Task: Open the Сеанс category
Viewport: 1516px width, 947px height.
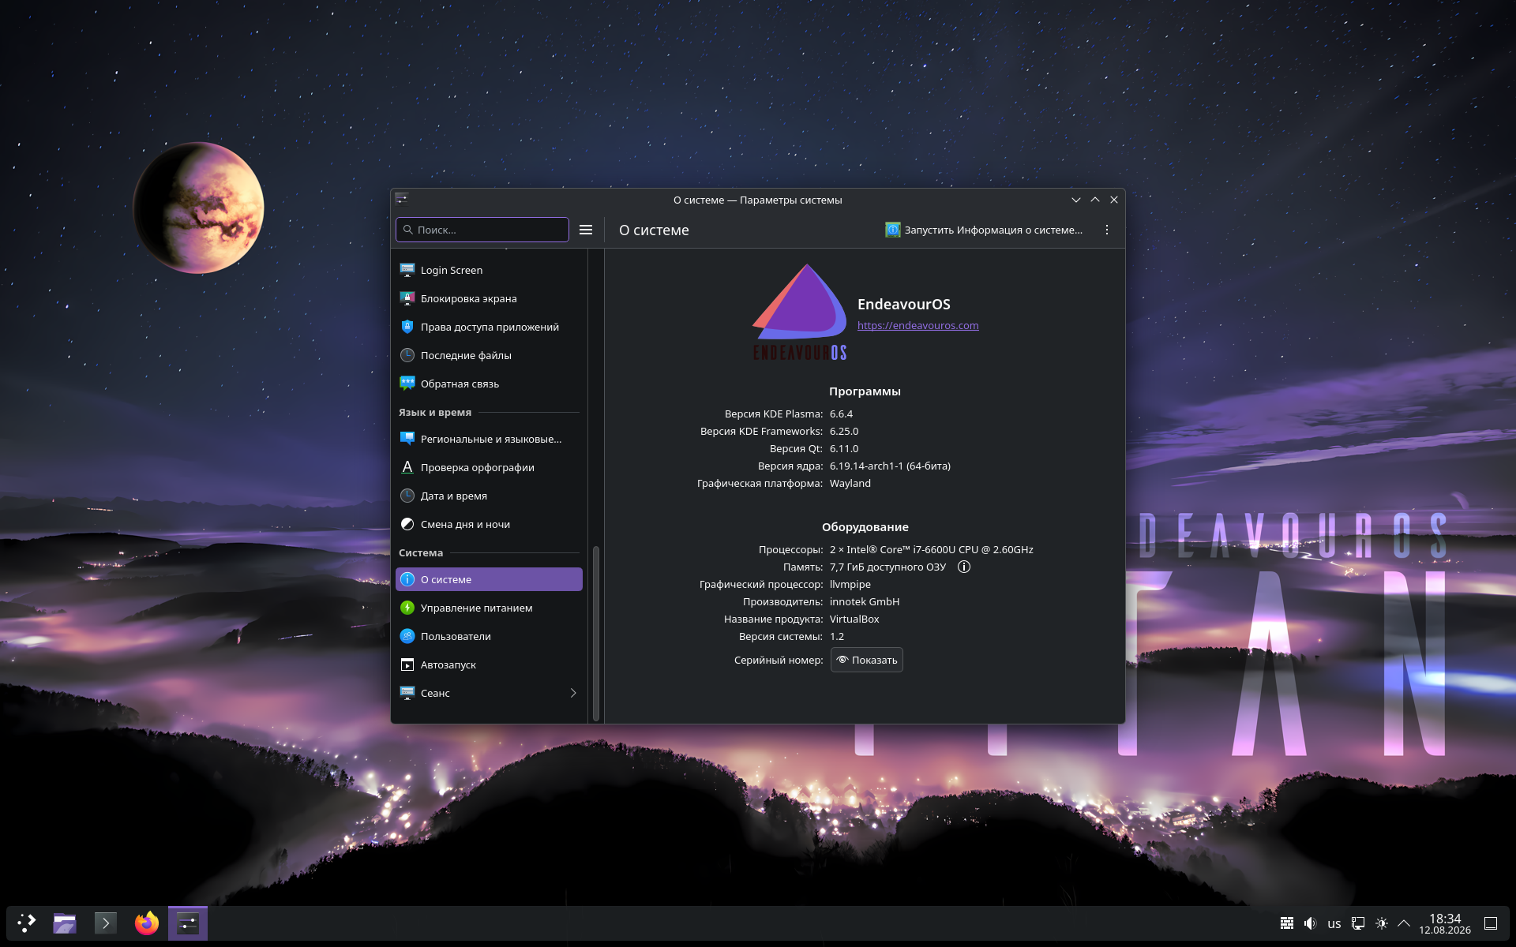Action: [x=489, y=693]
